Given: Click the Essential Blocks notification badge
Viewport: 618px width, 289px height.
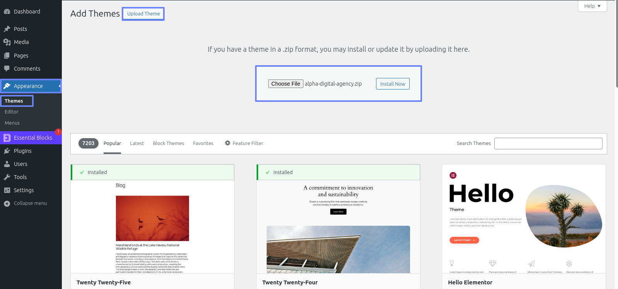Looking at the screenshot, I should 58,132.
